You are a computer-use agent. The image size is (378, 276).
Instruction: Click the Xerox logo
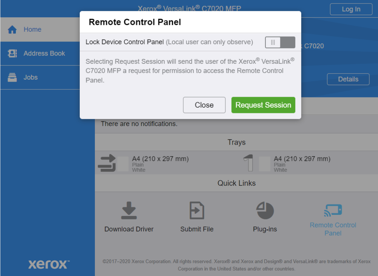[47, 264]
